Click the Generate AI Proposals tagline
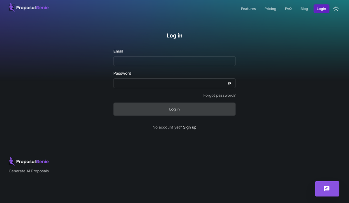The width and height of the screenshot is (349, 203). (29, 171)
